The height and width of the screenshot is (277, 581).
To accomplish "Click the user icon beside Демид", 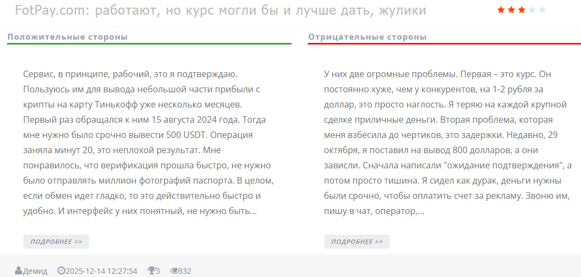I will coord(18,270).
